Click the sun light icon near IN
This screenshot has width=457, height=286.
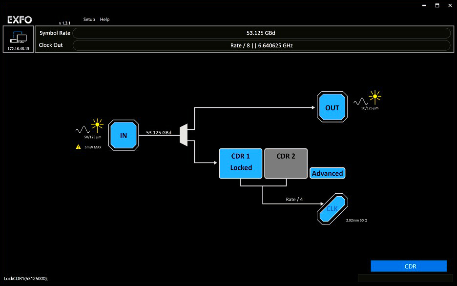pyautogui.click(x=97, y=125)
